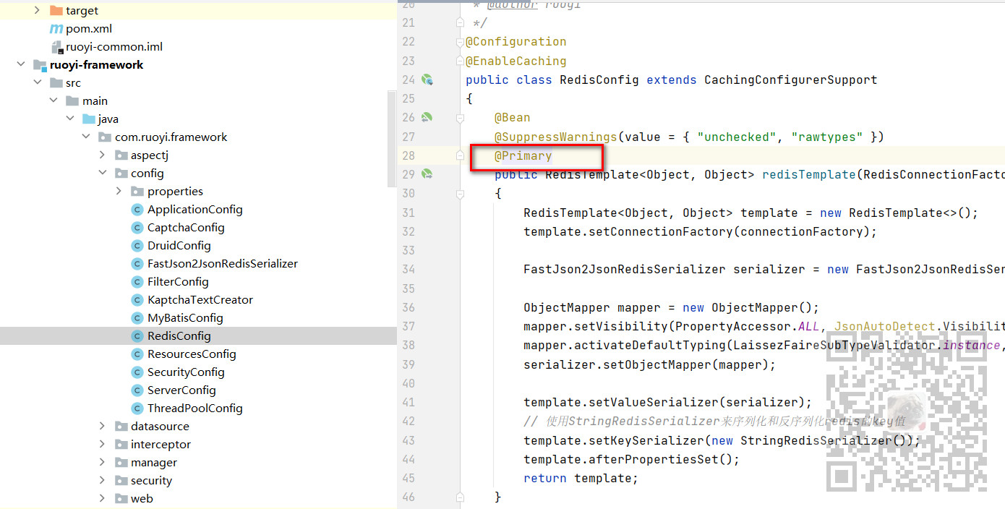Select SecurityConfig in the project tree
The image size is (1005, 509).
pos(186,372)
